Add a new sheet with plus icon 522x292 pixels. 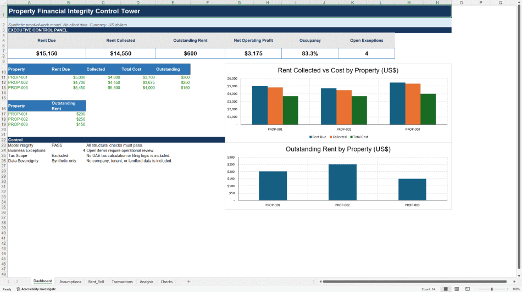189,282
